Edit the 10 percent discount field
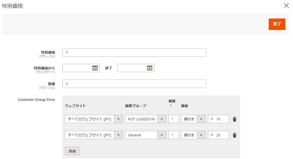The width and height of the screenshot is (293, 159). [221, 119]
